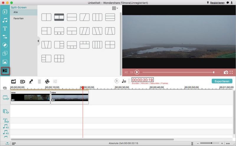Fit timeline to window arrows icon
This screenshot has height=146, width=236.
click(x=228, y=143)
